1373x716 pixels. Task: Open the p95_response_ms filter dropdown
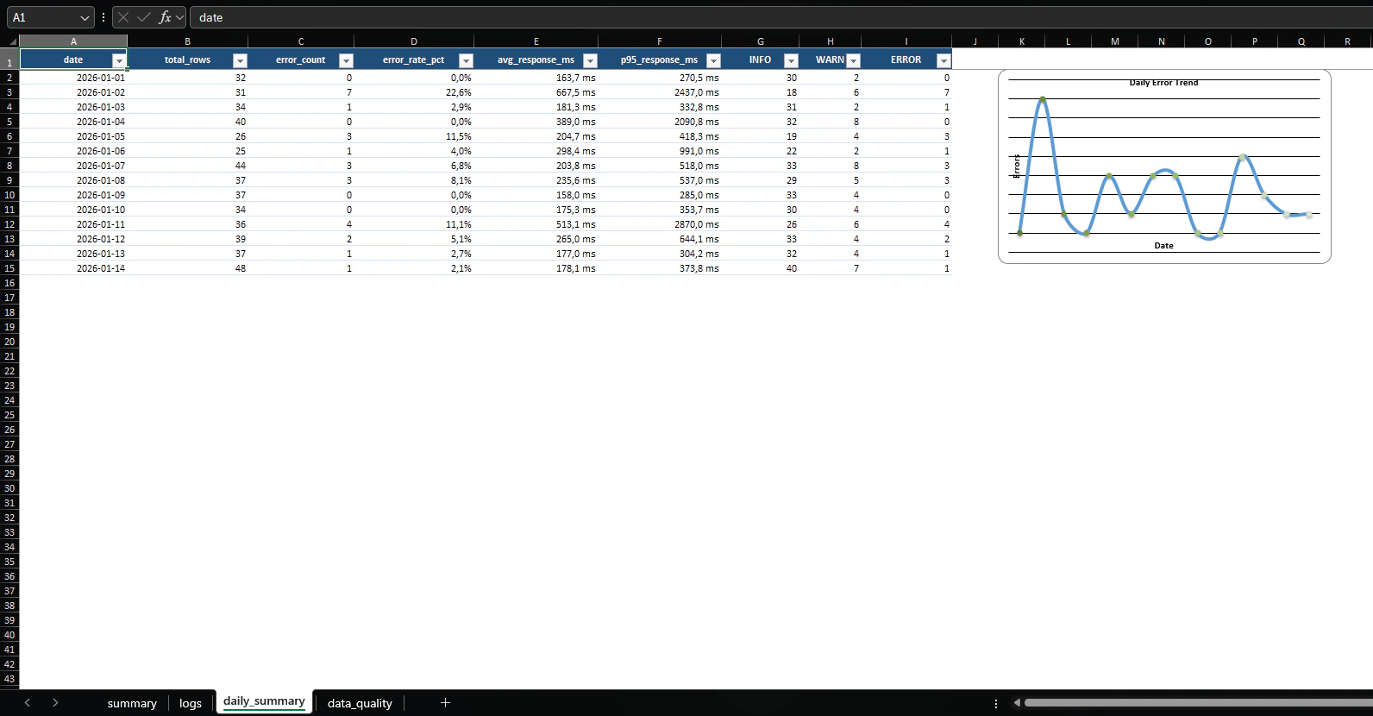click(x=713, y=60)
